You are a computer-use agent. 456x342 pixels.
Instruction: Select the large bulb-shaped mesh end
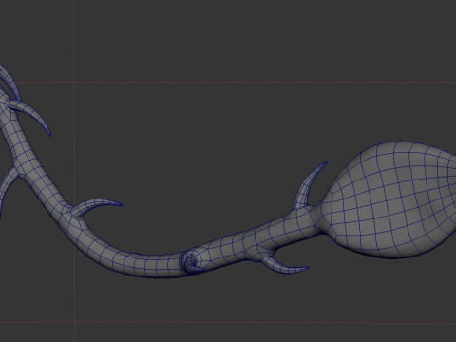(x=388, y=200)
